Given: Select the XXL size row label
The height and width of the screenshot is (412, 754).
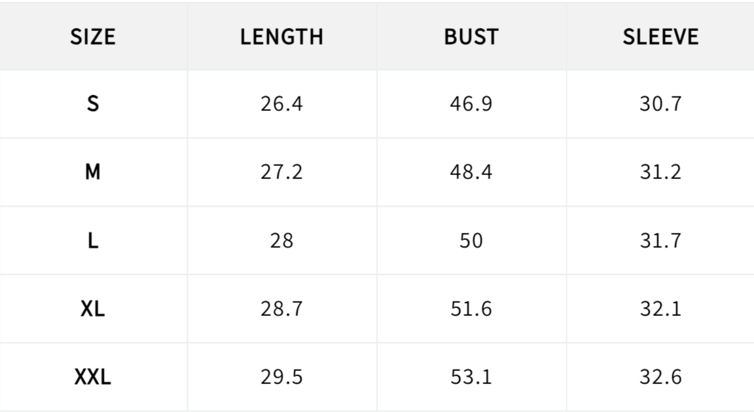Looking at the screenshot, I should point(93,377).
